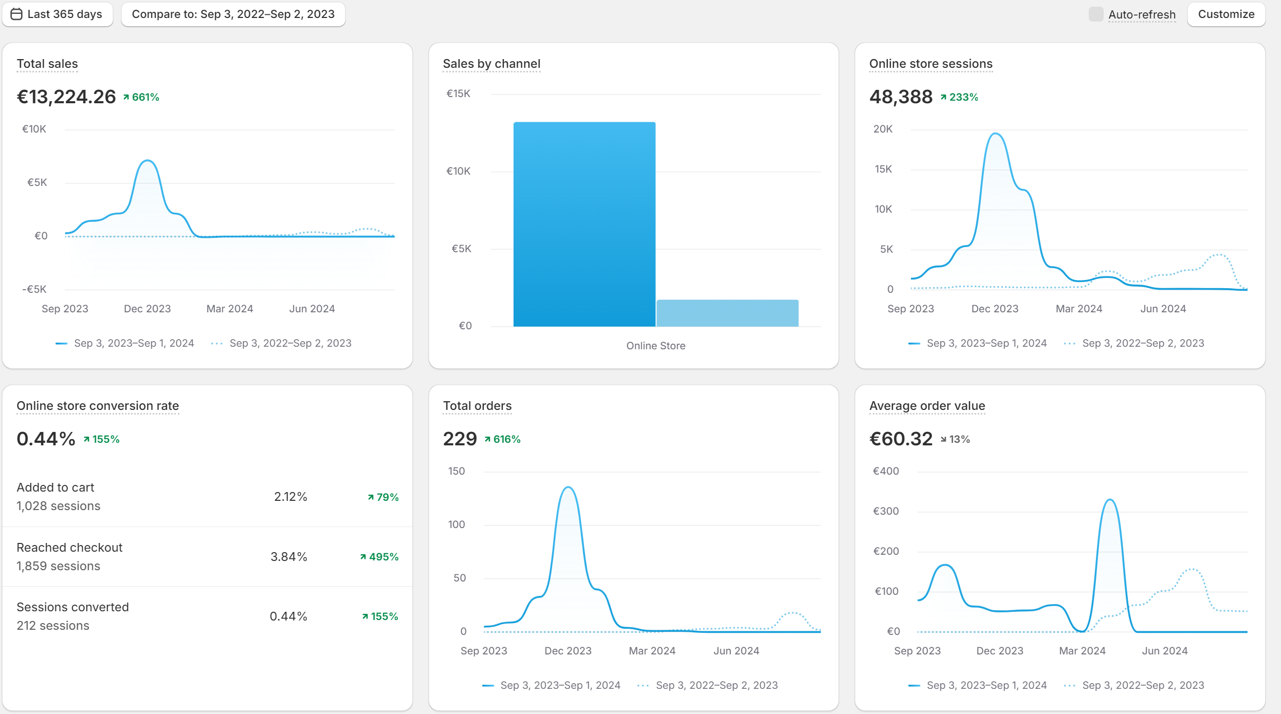Click Dec 2023 label on Total sales chart
The image size is (1281, 714).
click(148, 309)
